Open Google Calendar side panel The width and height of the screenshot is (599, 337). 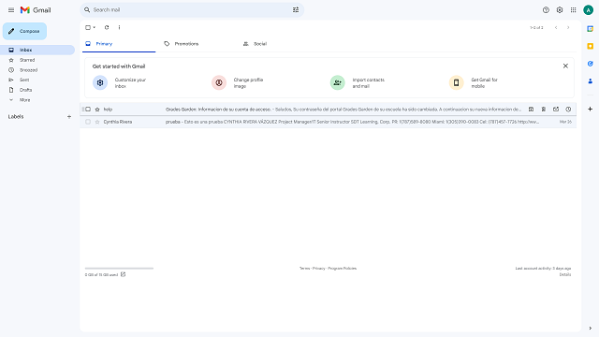pos(591,29)
